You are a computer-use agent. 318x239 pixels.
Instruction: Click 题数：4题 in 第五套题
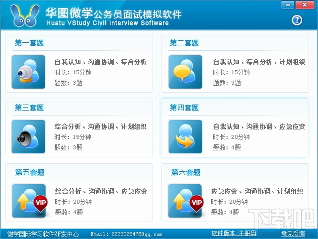point(69,212)
